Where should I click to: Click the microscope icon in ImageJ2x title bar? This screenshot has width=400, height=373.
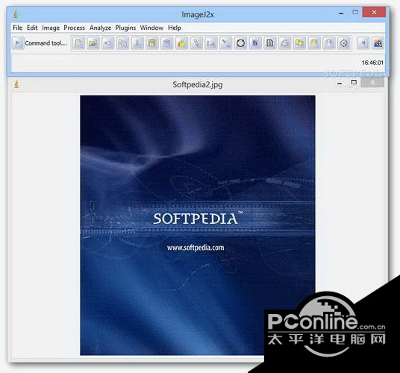(x=16, y=14)
